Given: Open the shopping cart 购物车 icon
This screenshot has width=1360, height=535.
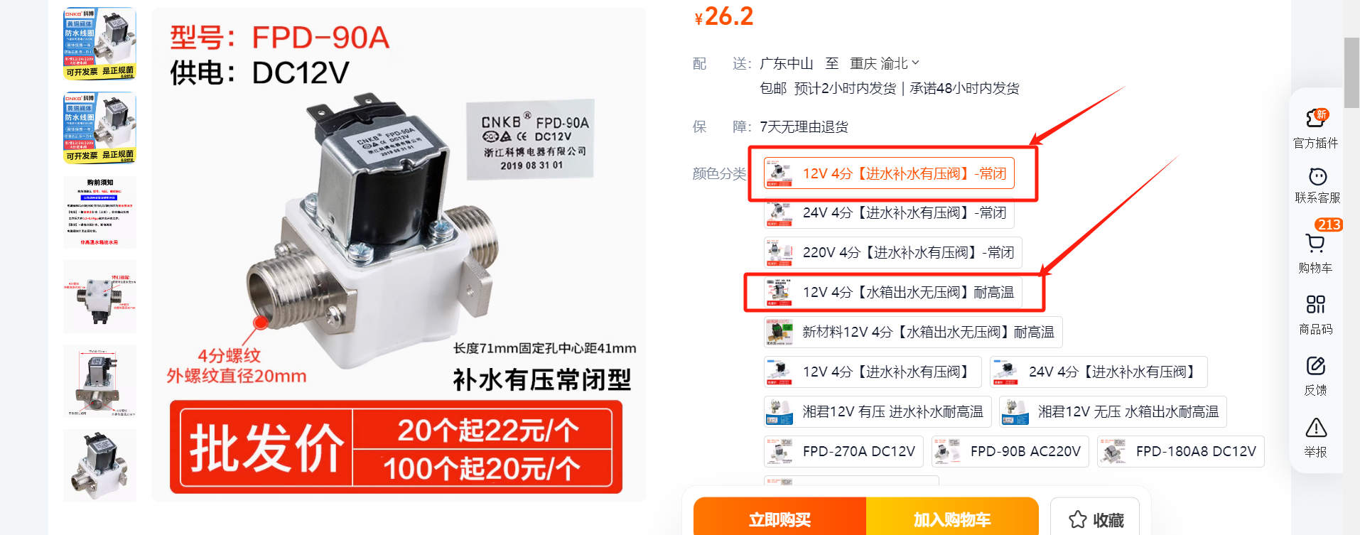Looking at the screenshot, I should [1315, 244].
